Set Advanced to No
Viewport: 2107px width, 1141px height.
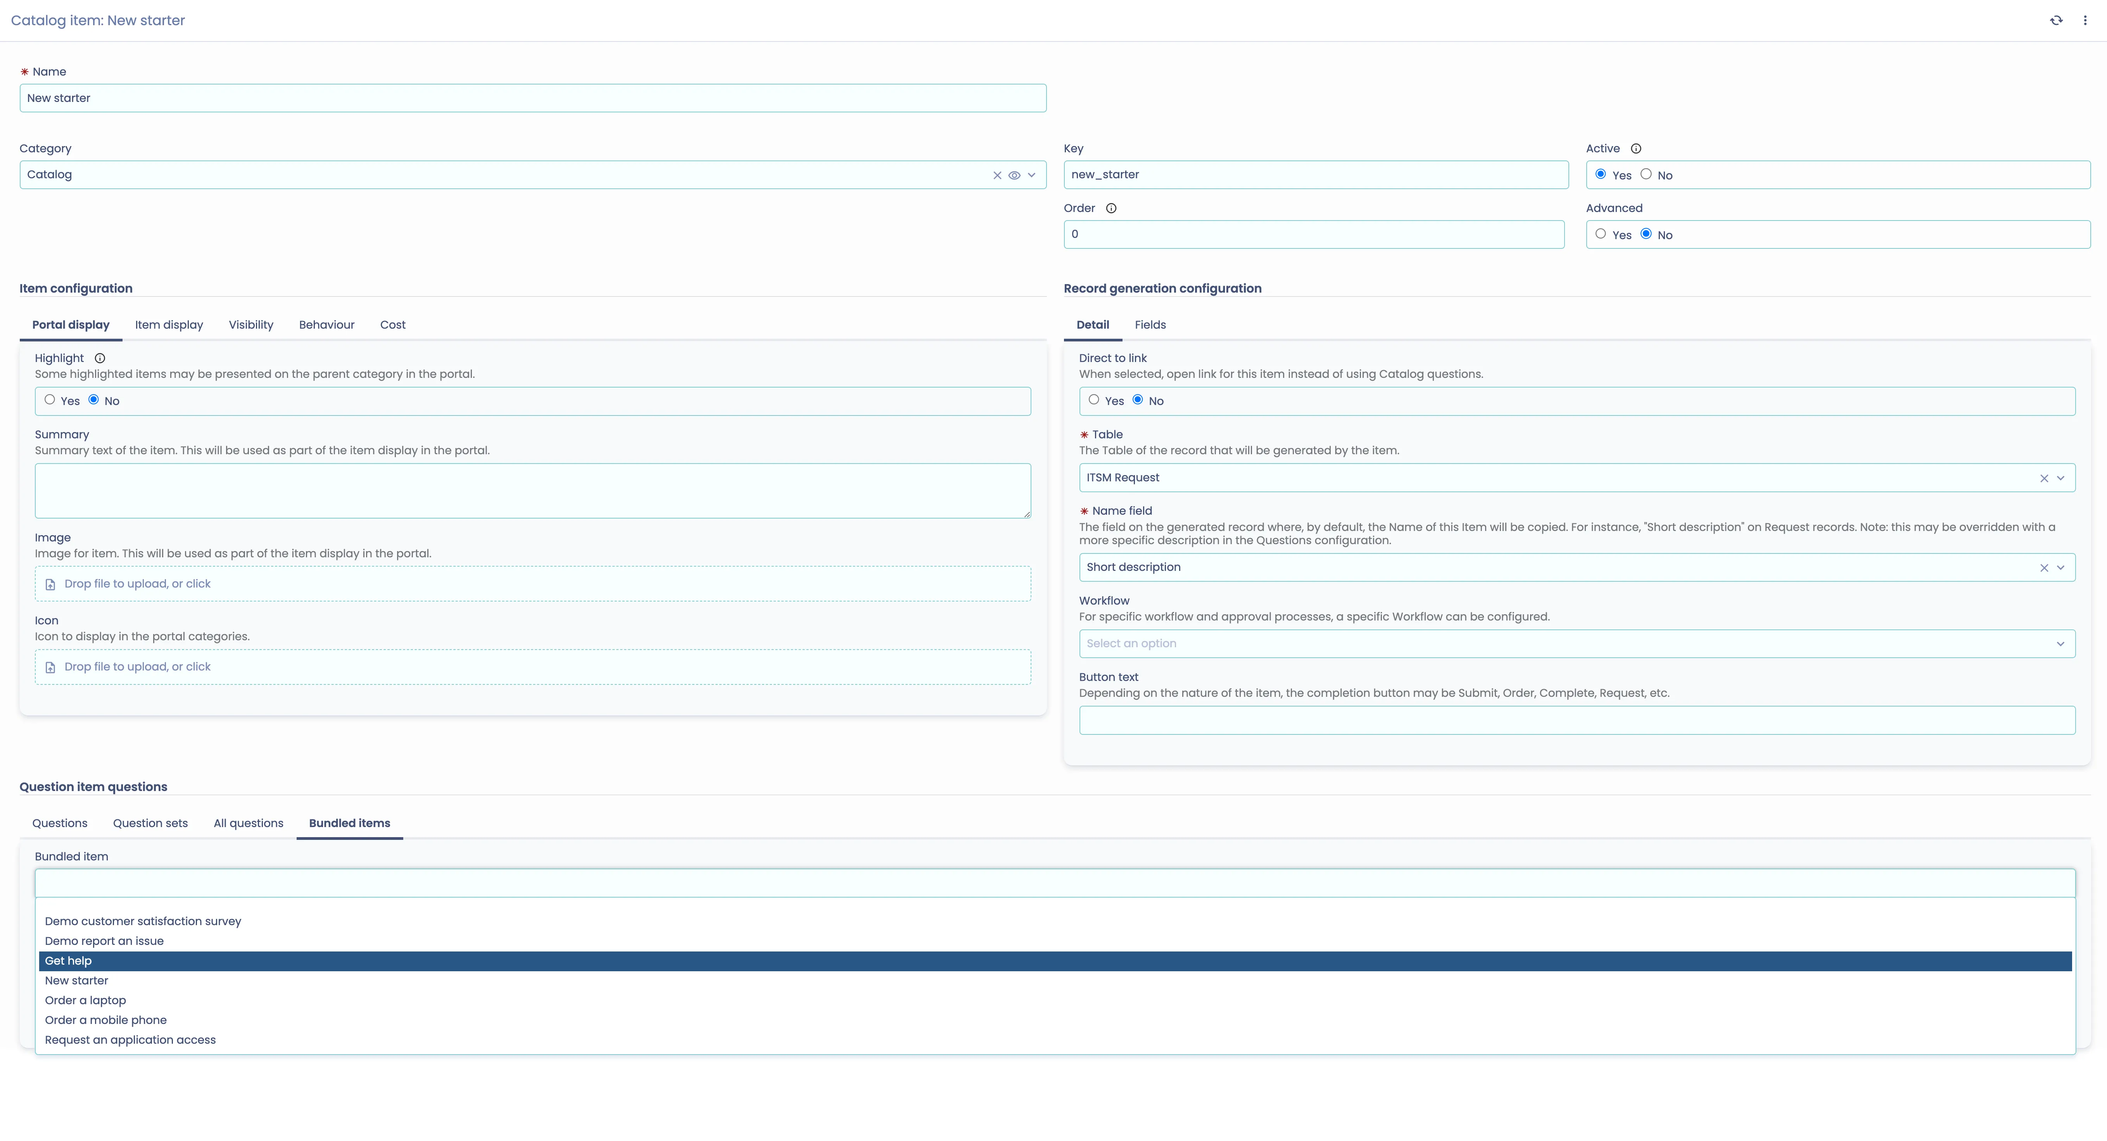click(x=1646, y=234)
